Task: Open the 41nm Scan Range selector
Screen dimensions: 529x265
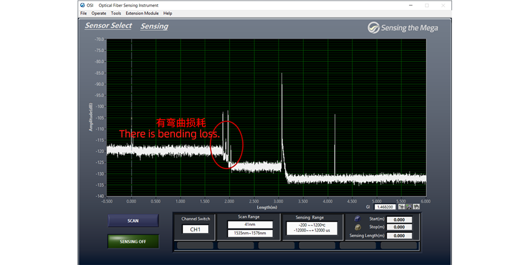Action: tap(249, 226)
